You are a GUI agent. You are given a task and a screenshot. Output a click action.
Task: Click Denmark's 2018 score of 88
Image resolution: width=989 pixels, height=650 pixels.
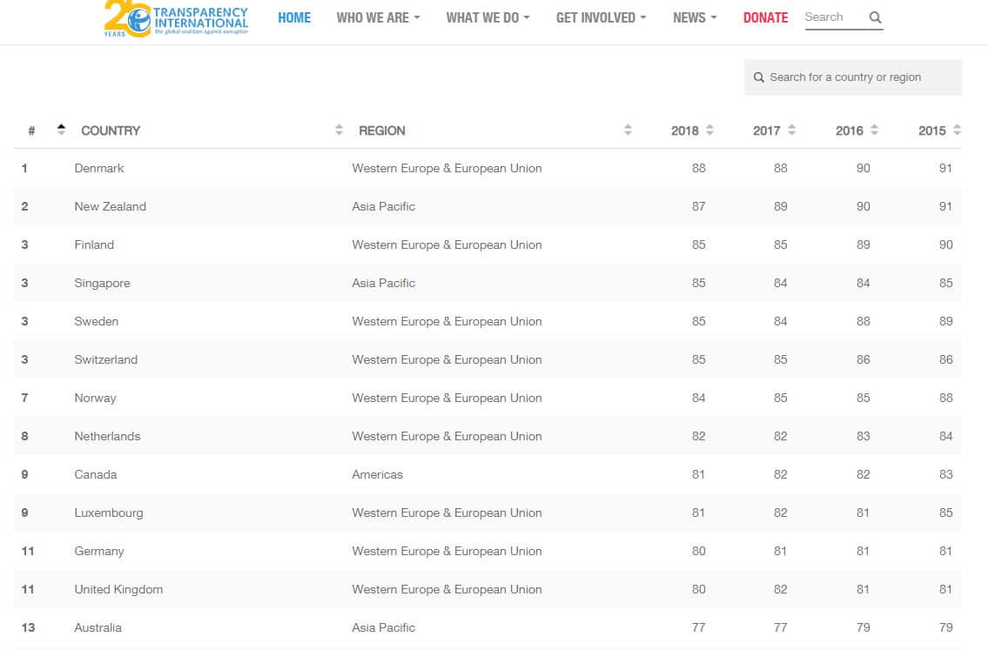click(698, 168)
